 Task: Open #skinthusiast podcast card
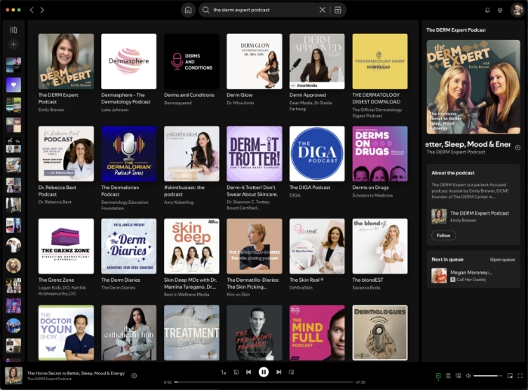pos(192,166)
